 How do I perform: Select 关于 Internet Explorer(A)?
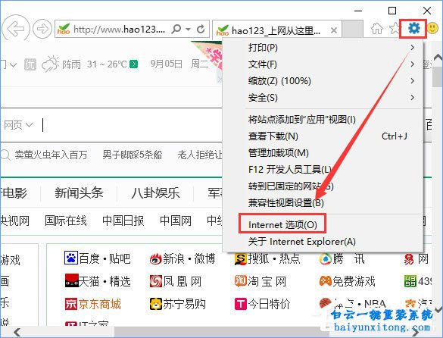tap(323, 242)
